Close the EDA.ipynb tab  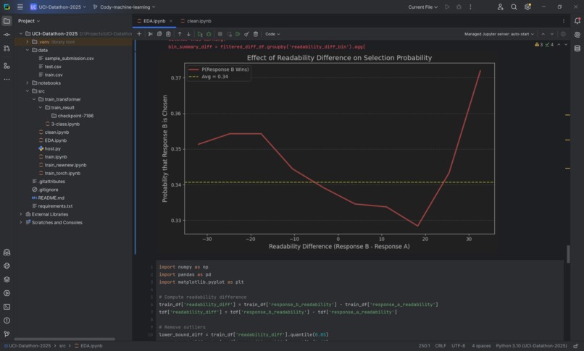coord(170,21)
